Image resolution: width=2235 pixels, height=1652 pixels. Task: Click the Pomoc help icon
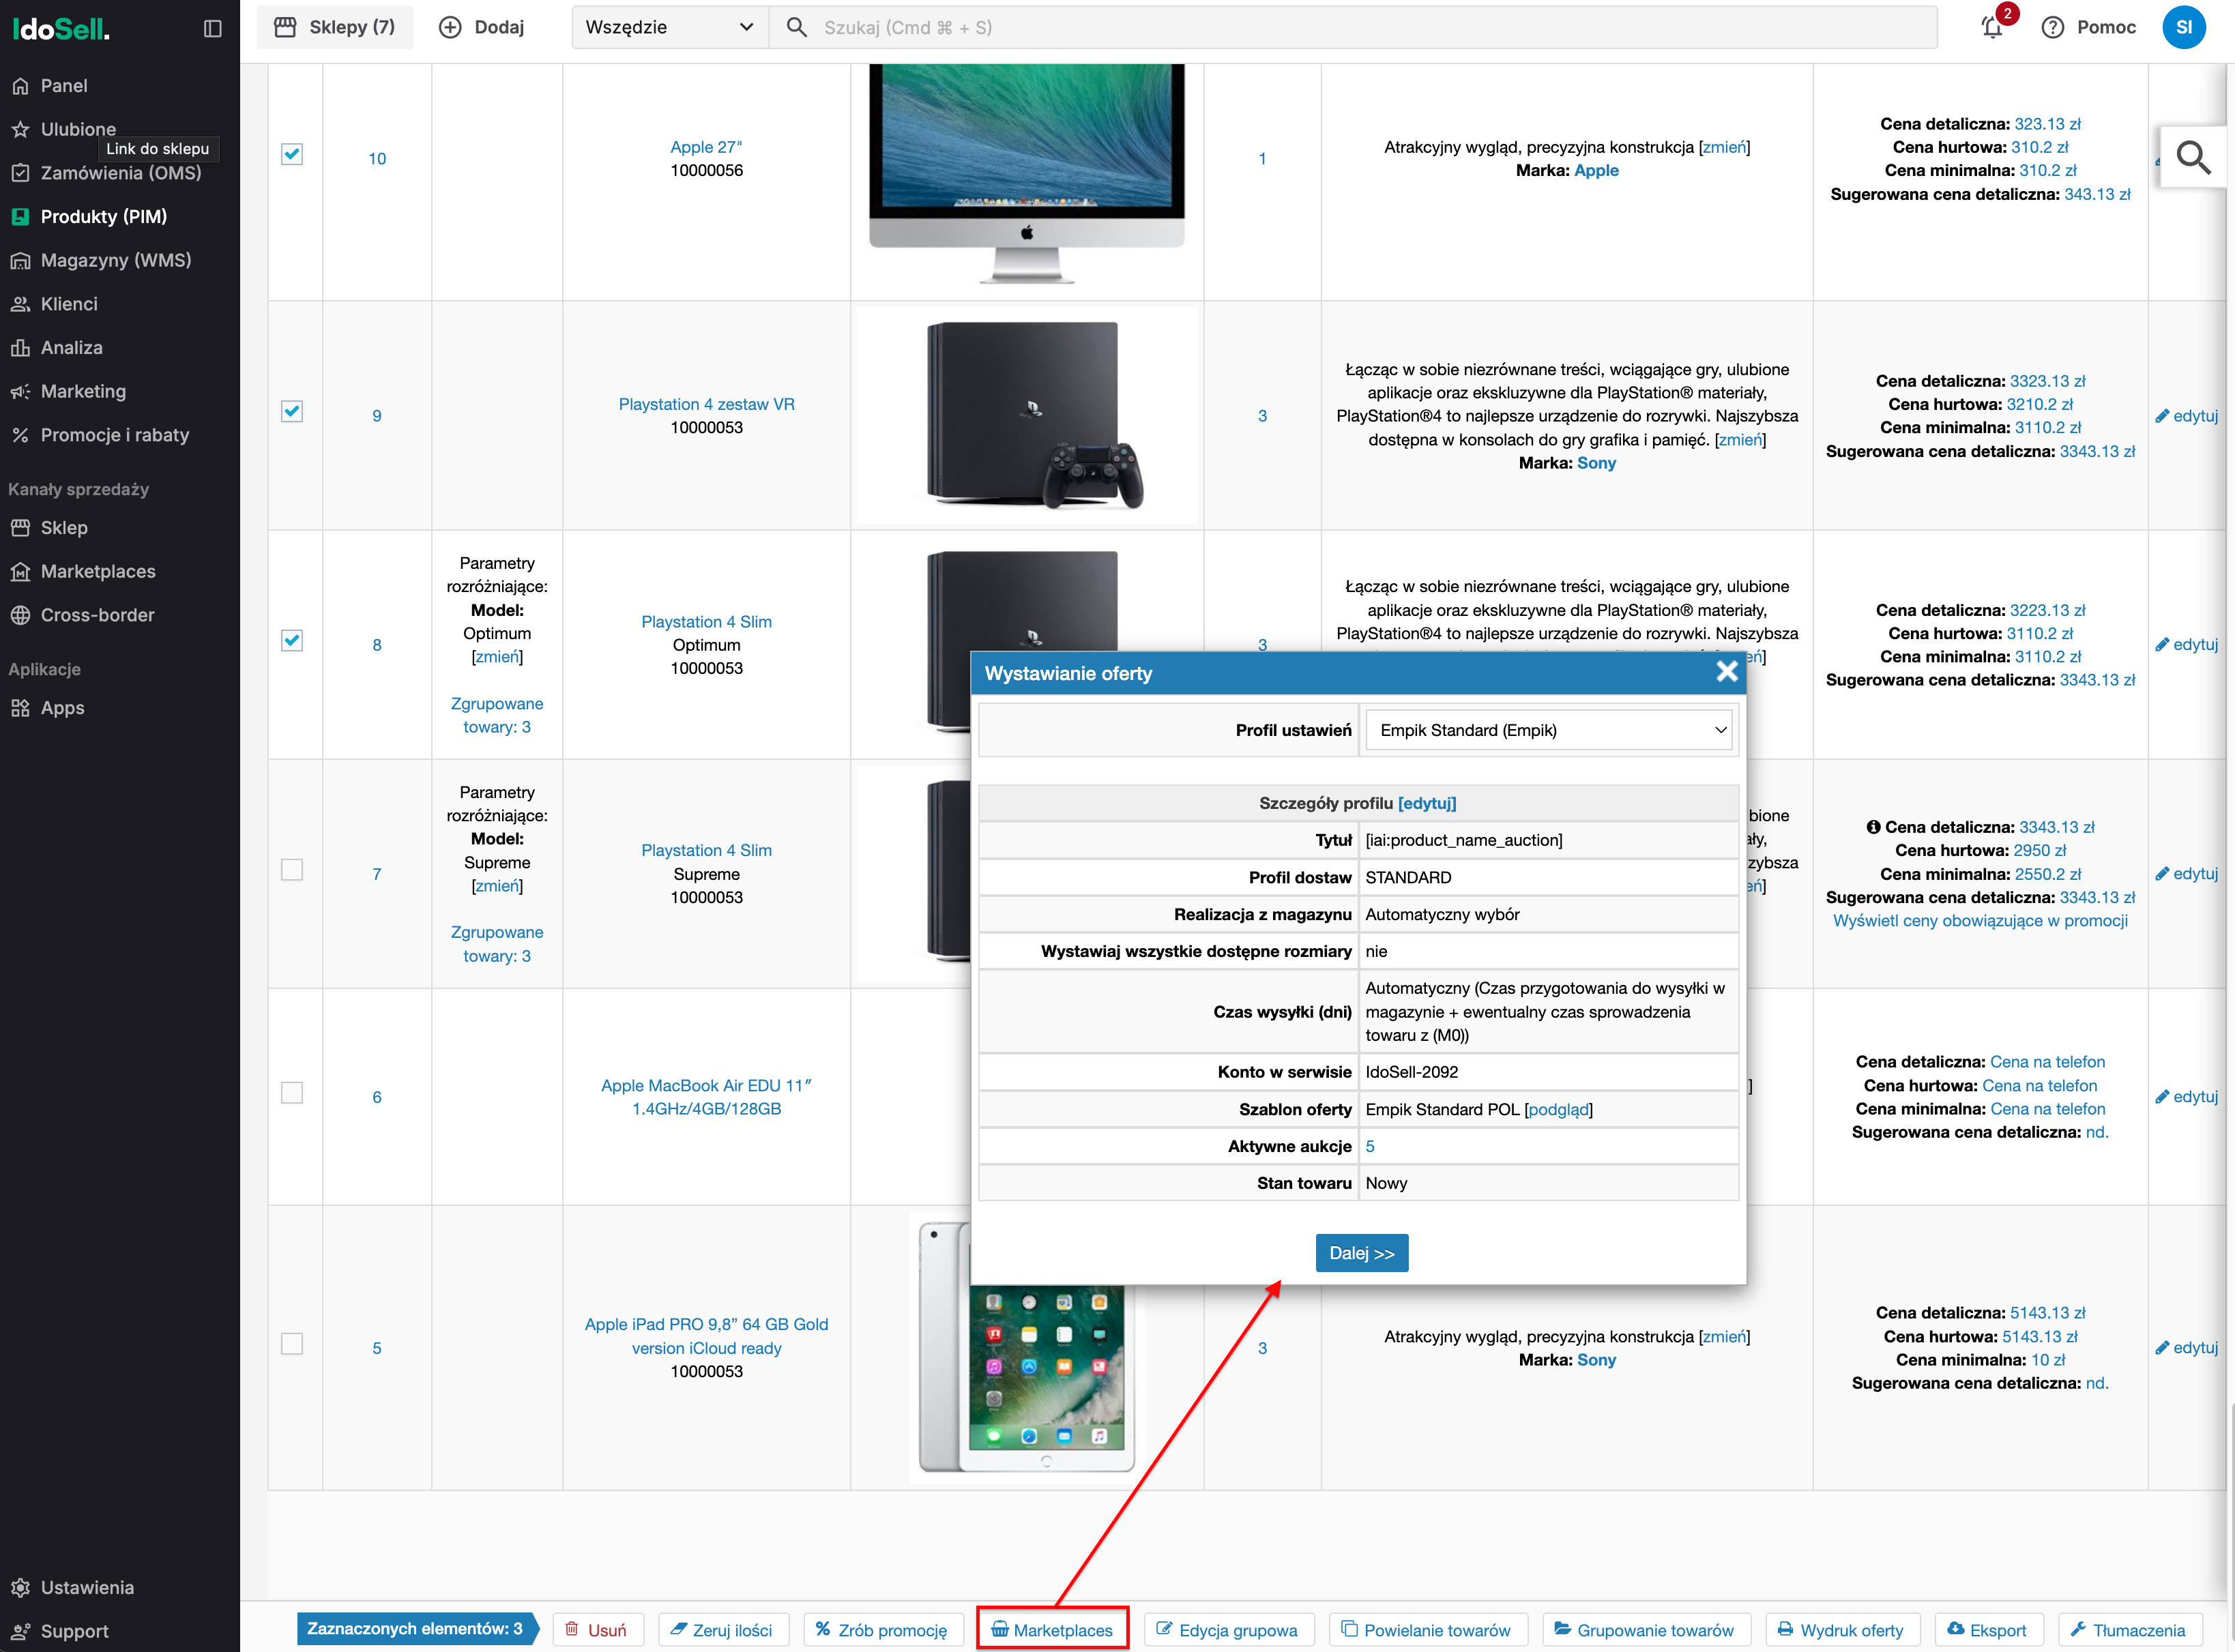click(x=2053, y=27)
